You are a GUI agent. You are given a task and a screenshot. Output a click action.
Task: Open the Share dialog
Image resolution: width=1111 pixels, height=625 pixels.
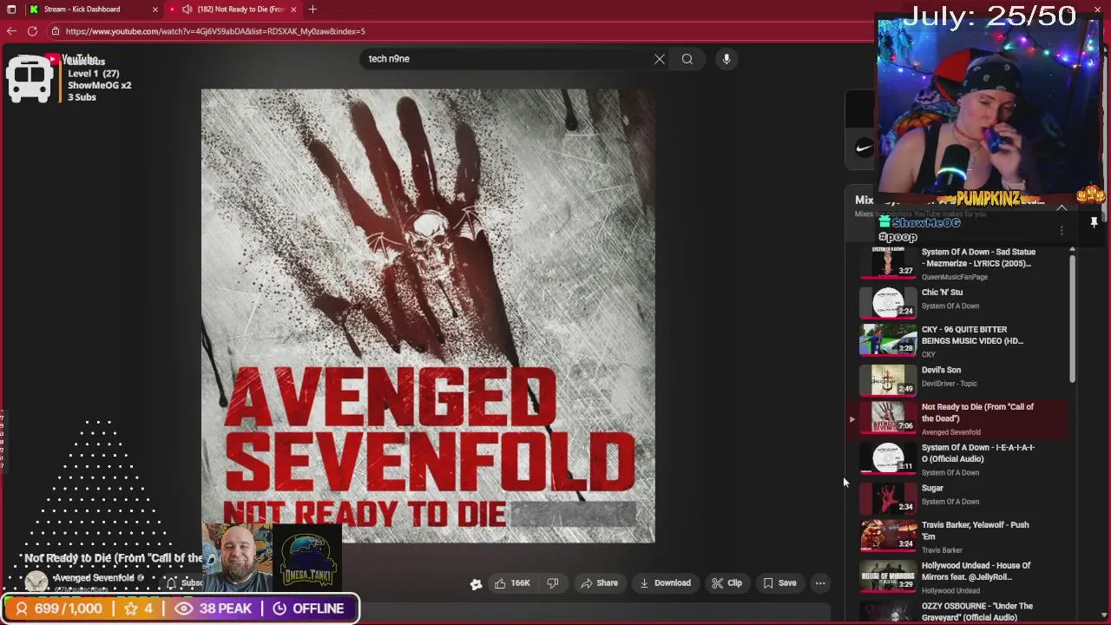click(599, 583)
